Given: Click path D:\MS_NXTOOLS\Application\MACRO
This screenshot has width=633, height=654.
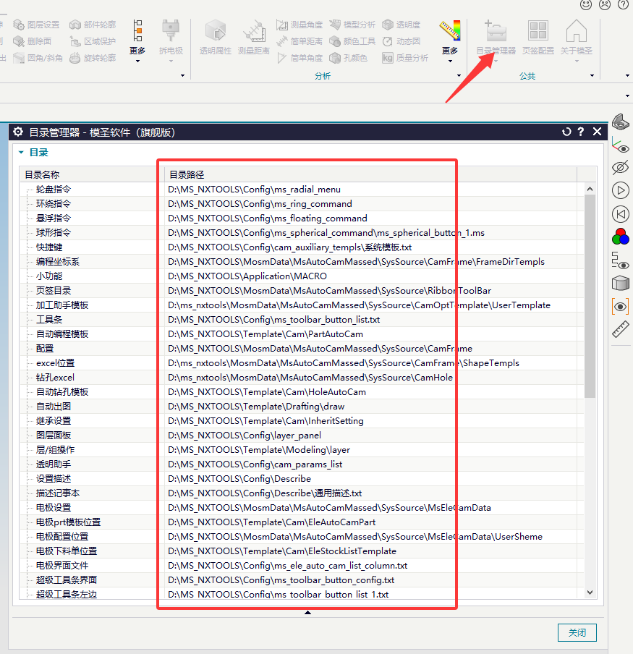Looking at the screenshot, I should (247, 276).
